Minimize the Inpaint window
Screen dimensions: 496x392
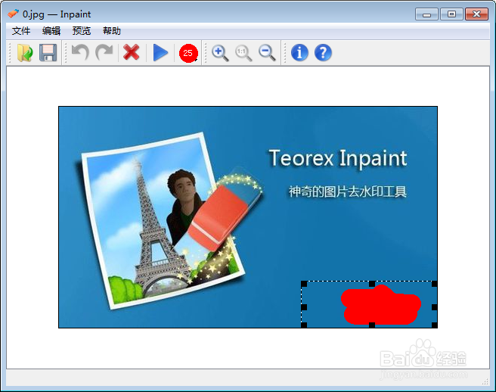[x=426, y=14]
